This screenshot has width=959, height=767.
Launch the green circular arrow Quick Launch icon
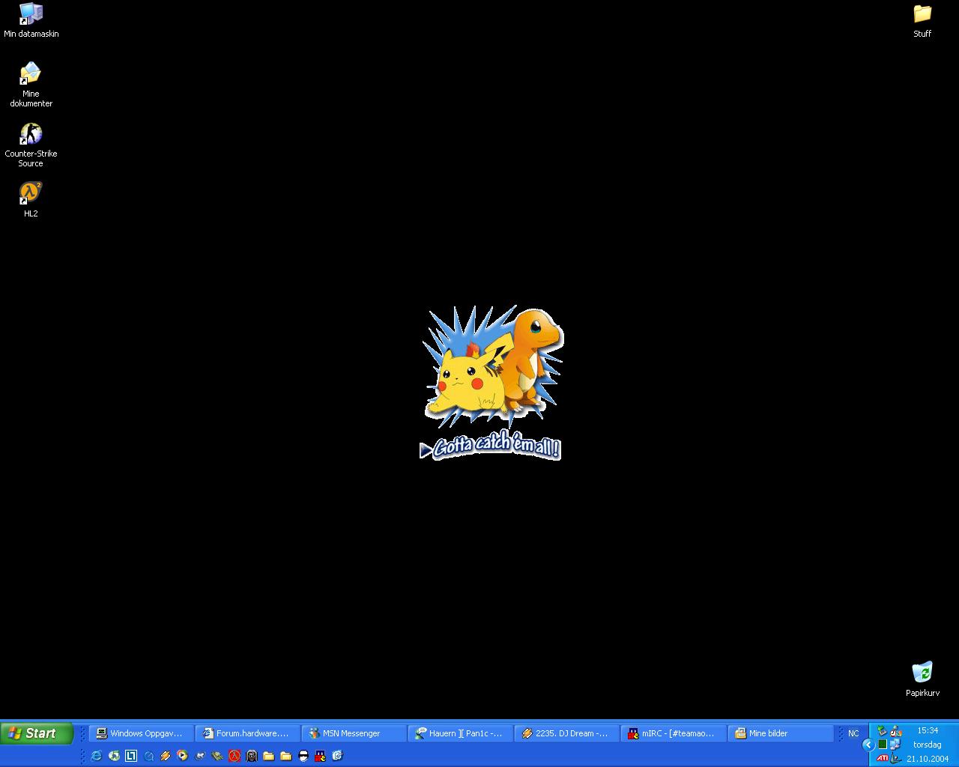click(114, 756)
